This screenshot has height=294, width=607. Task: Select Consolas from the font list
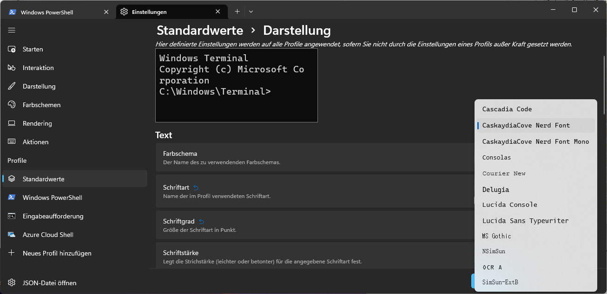[x=496, y=157]
